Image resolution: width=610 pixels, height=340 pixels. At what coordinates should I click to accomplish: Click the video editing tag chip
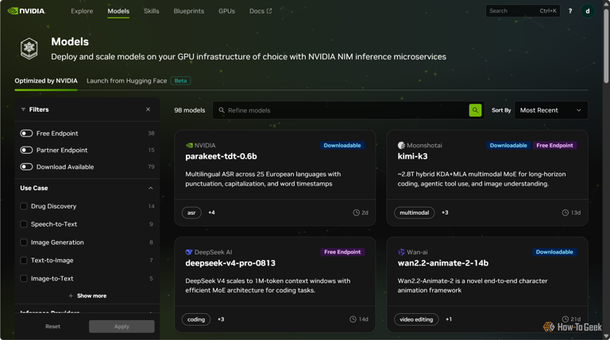(x=416, y=319)
